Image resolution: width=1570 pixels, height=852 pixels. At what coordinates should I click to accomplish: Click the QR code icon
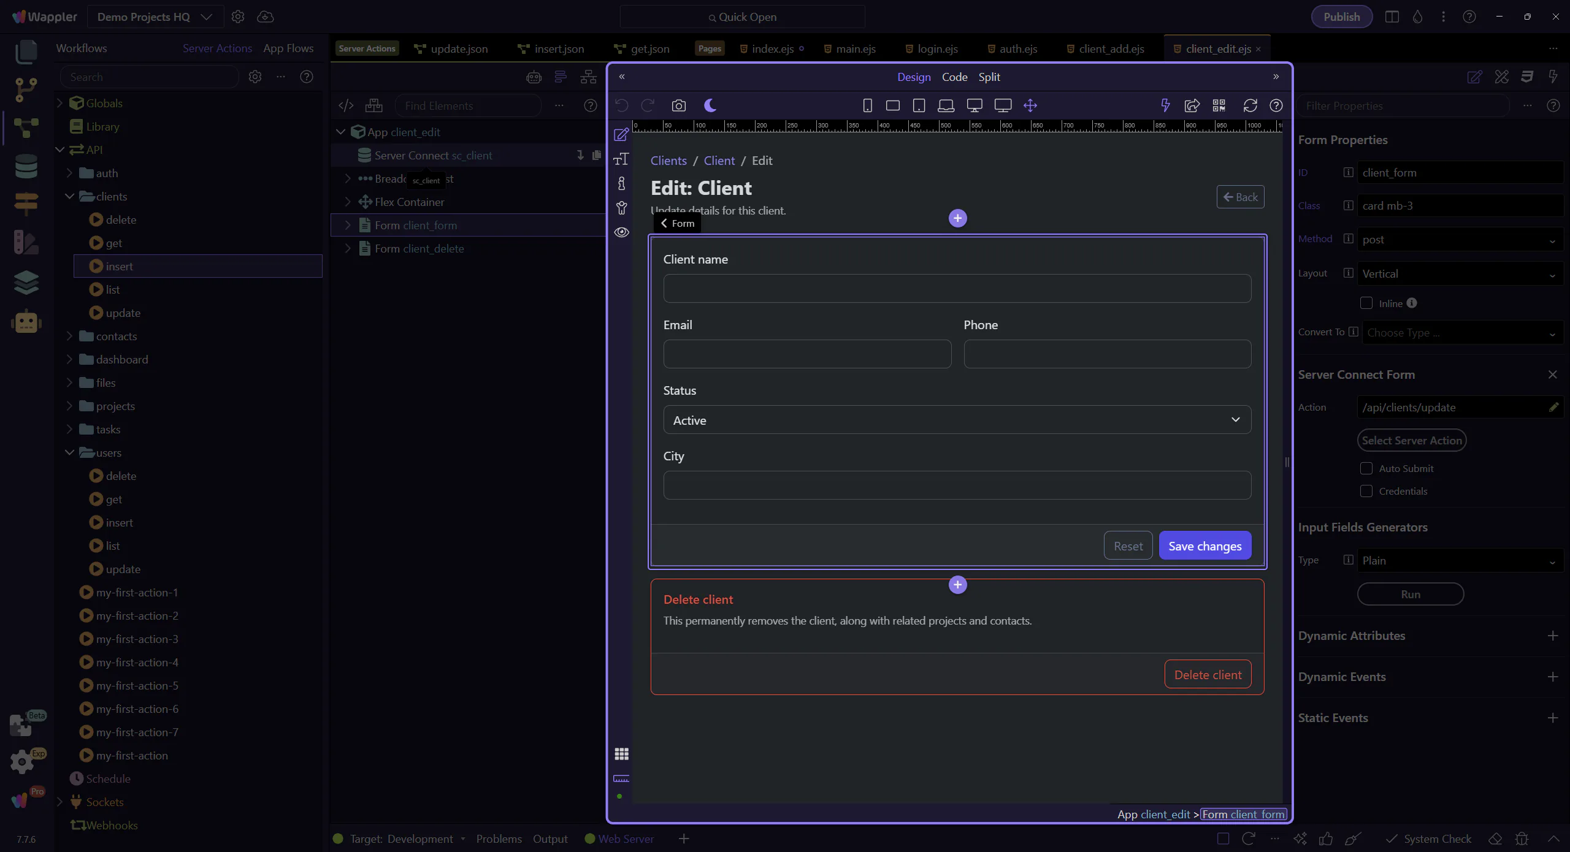tap(1219, 105)
